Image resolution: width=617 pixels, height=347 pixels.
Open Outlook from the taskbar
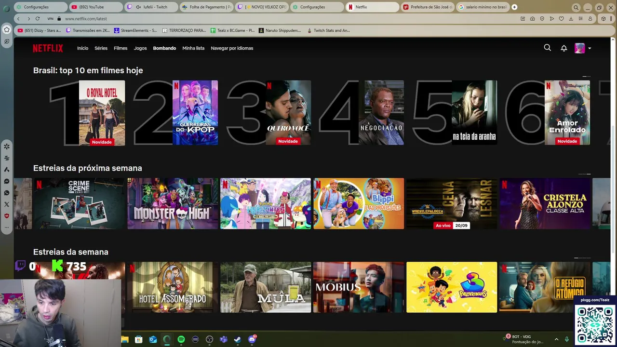(x=153, y=339)
